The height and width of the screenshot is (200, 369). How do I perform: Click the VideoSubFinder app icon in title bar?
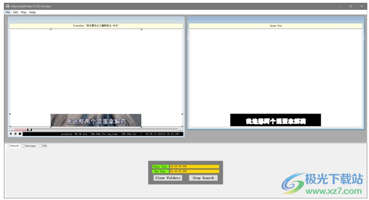pyautogui.click(x=8, y=6)
